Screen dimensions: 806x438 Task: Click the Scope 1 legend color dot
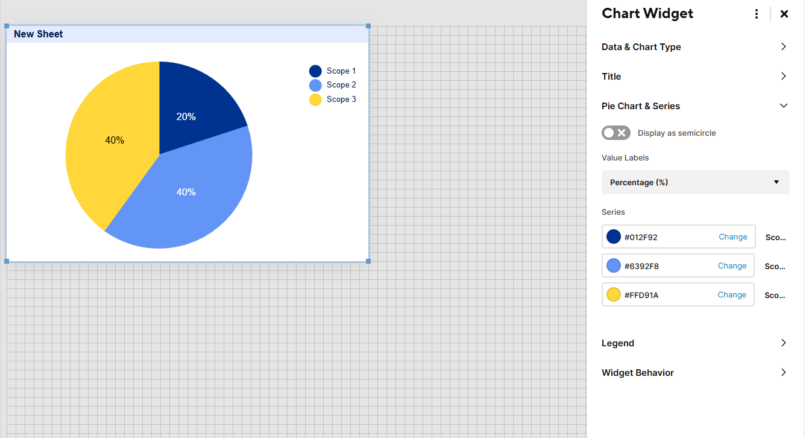pyautogui.click(x=315, y=71)
